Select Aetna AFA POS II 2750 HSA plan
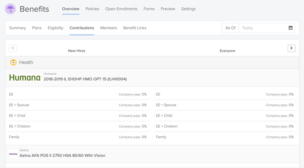The image size is (304, 168). (63, 155)
